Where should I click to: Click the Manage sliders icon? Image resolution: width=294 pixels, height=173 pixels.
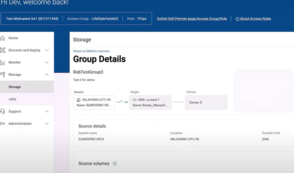[x=3, y=75]
